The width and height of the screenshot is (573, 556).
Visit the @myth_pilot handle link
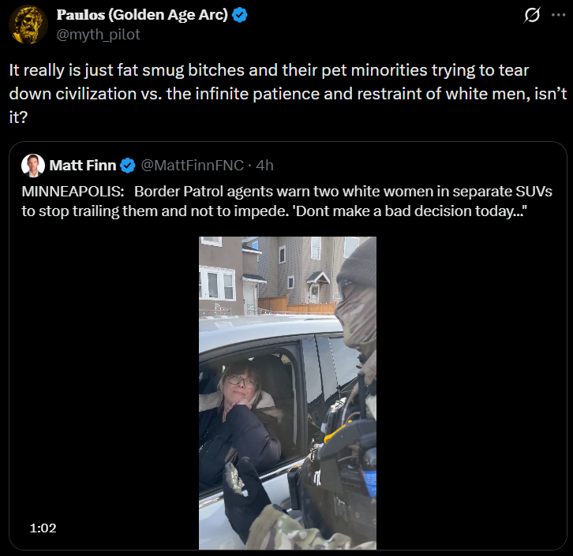(98, 34)
